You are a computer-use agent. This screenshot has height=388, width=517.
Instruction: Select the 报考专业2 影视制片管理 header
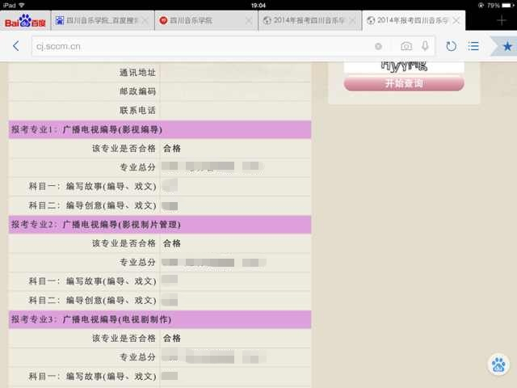(x=160, y=225)
